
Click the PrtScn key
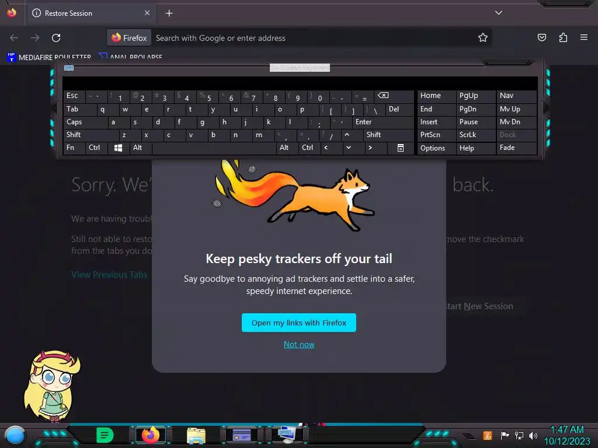pos(437,135)
